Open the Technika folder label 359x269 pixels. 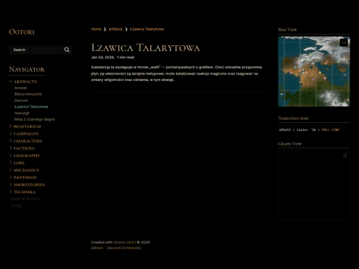click(x=25, y=192)
